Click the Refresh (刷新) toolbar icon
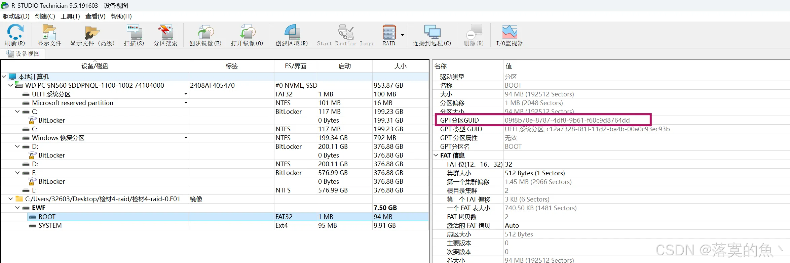The width and height of the screenshot is (790, 263). 15,35
